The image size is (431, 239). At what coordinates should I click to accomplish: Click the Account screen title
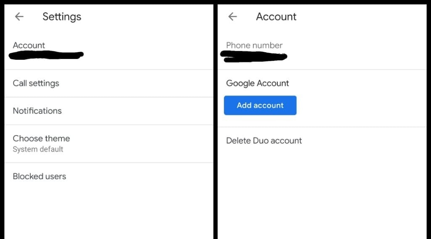coord(276,17)
